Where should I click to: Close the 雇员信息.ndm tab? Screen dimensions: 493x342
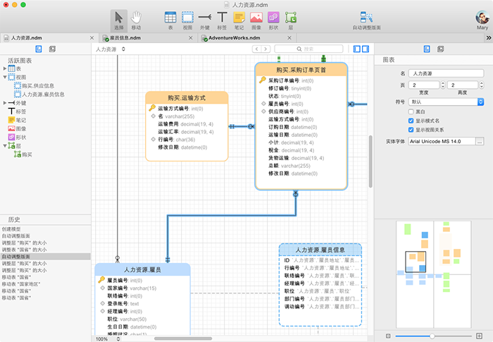191,38
